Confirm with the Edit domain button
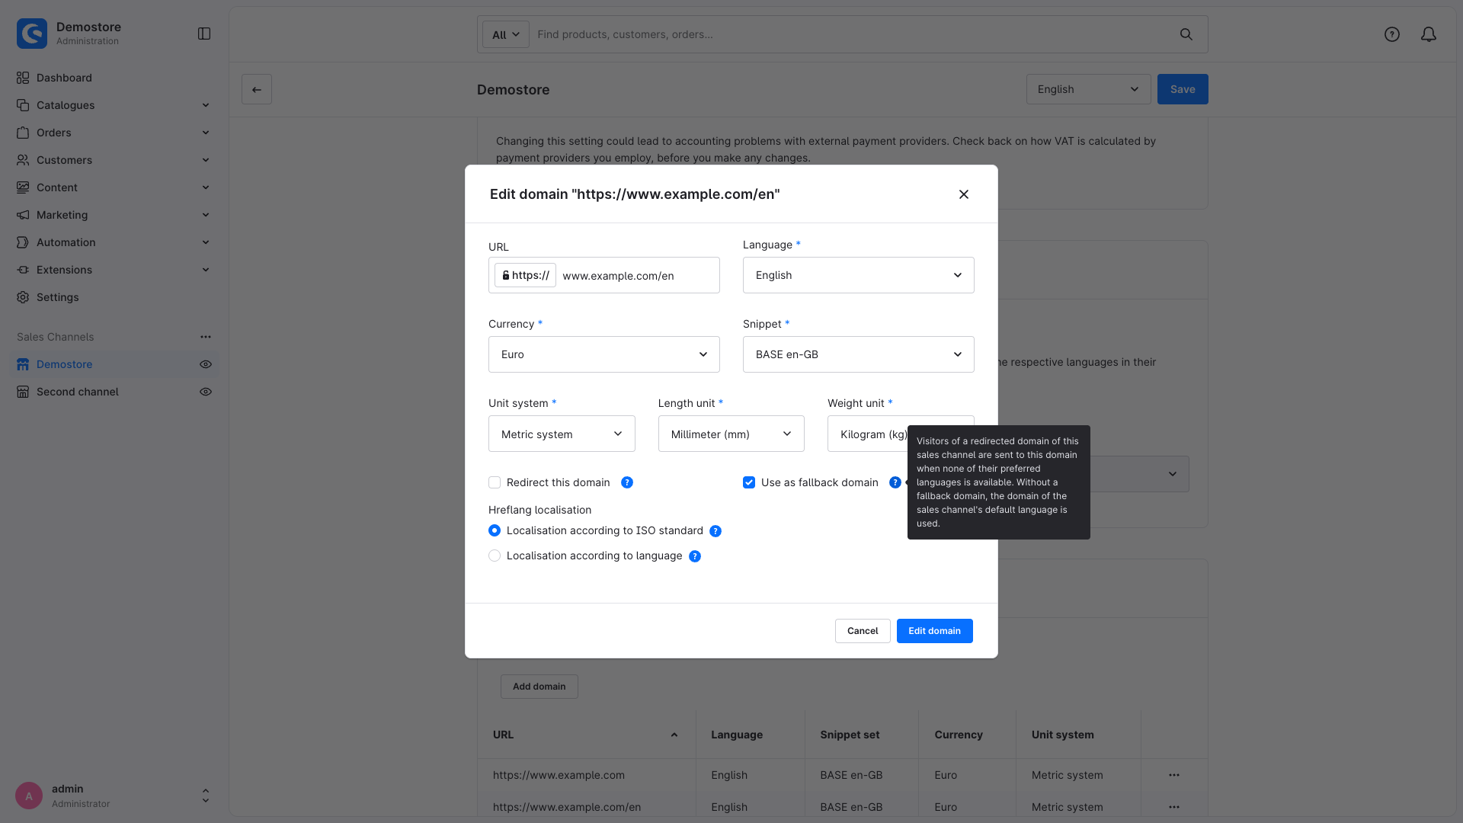Screen dimensions: 1463x823 tap(935, 631)
